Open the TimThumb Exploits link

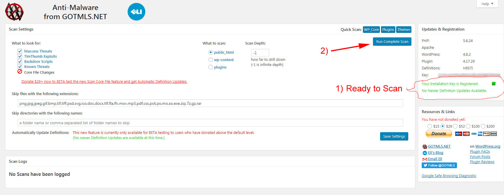[x=40, y=56]
